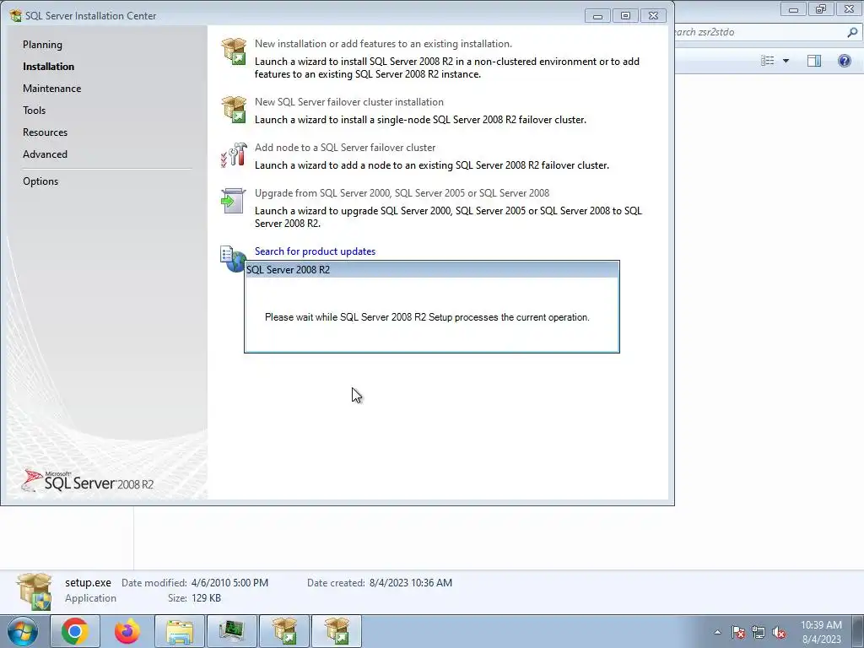Maximize the SQL Server Installation Center window
This screenshot has height=648, width=864.
tap(625, 16)
